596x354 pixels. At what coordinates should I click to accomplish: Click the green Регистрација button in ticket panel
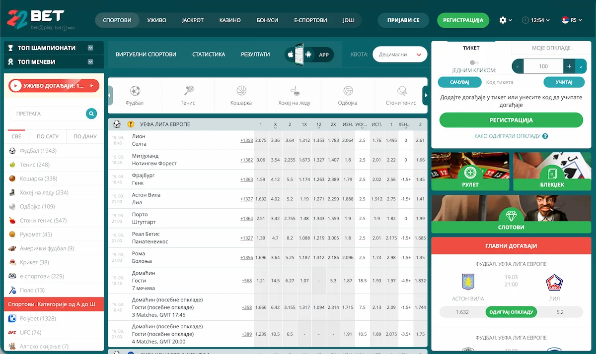point(511,120)
